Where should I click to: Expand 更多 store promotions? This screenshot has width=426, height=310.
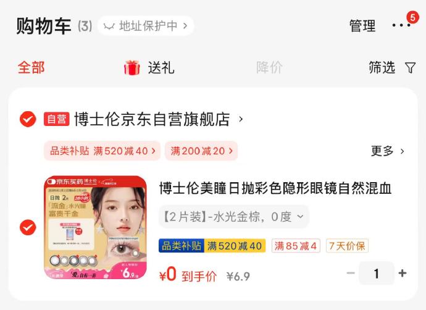[x=388, y=151]
